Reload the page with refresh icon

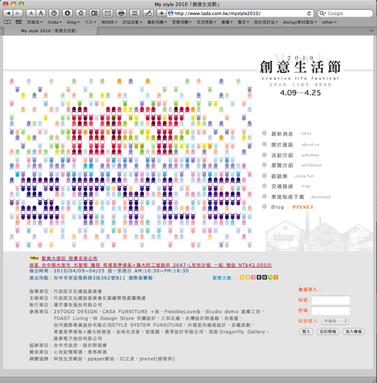[309, 13]
